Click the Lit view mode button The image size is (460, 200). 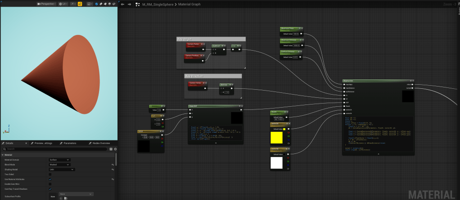point(63,4)
